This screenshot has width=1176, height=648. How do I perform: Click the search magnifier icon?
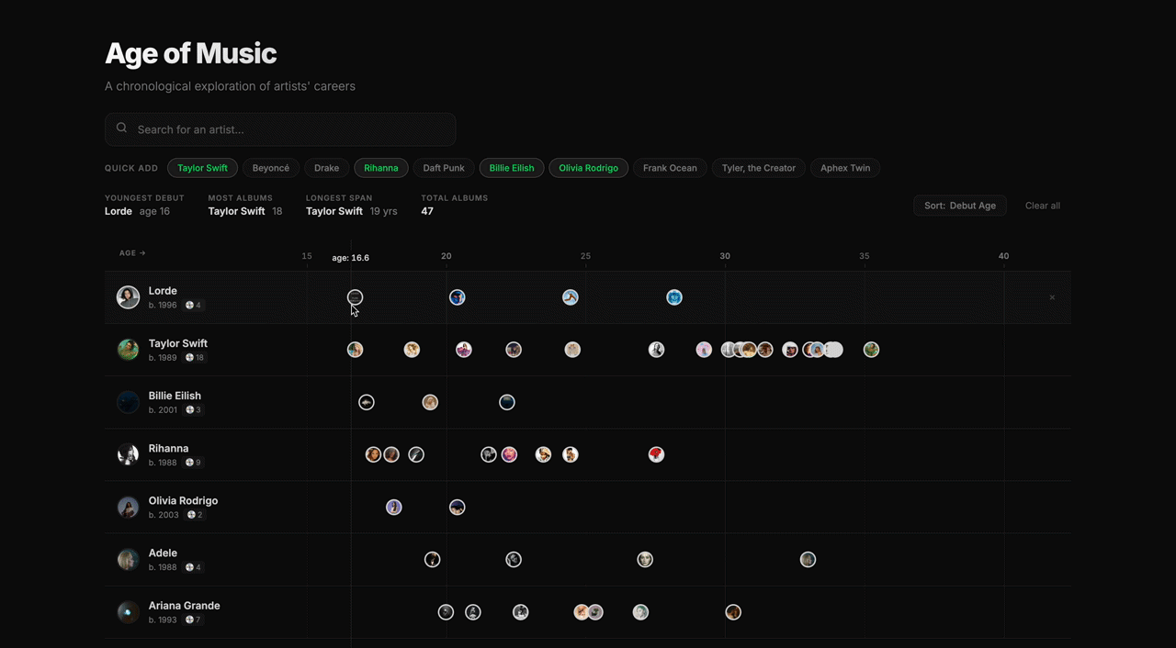[121, 128]
